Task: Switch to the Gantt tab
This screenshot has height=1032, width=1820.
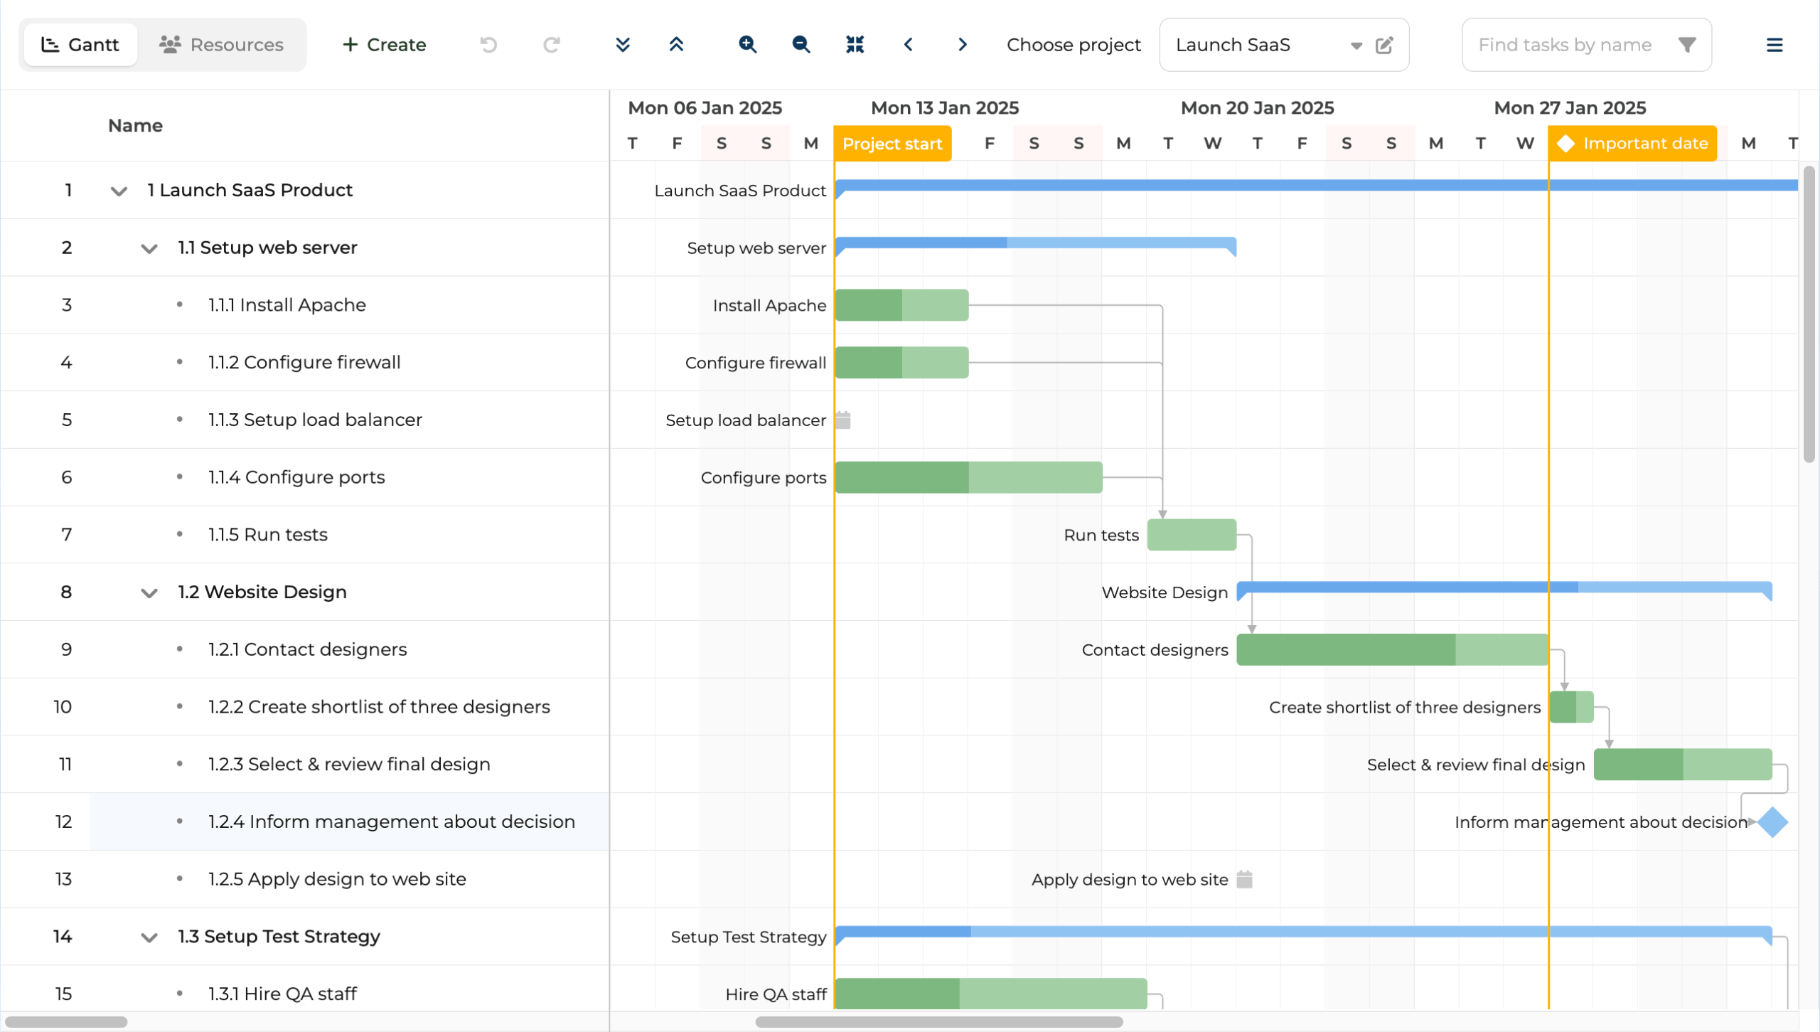Action: (80, 45)
